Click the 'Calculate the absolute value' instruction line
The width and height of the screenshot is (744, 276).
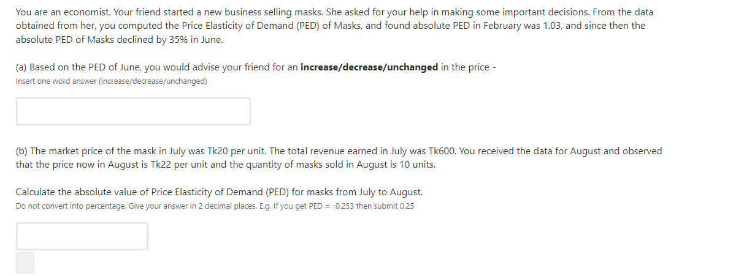[x=219, y=192]
